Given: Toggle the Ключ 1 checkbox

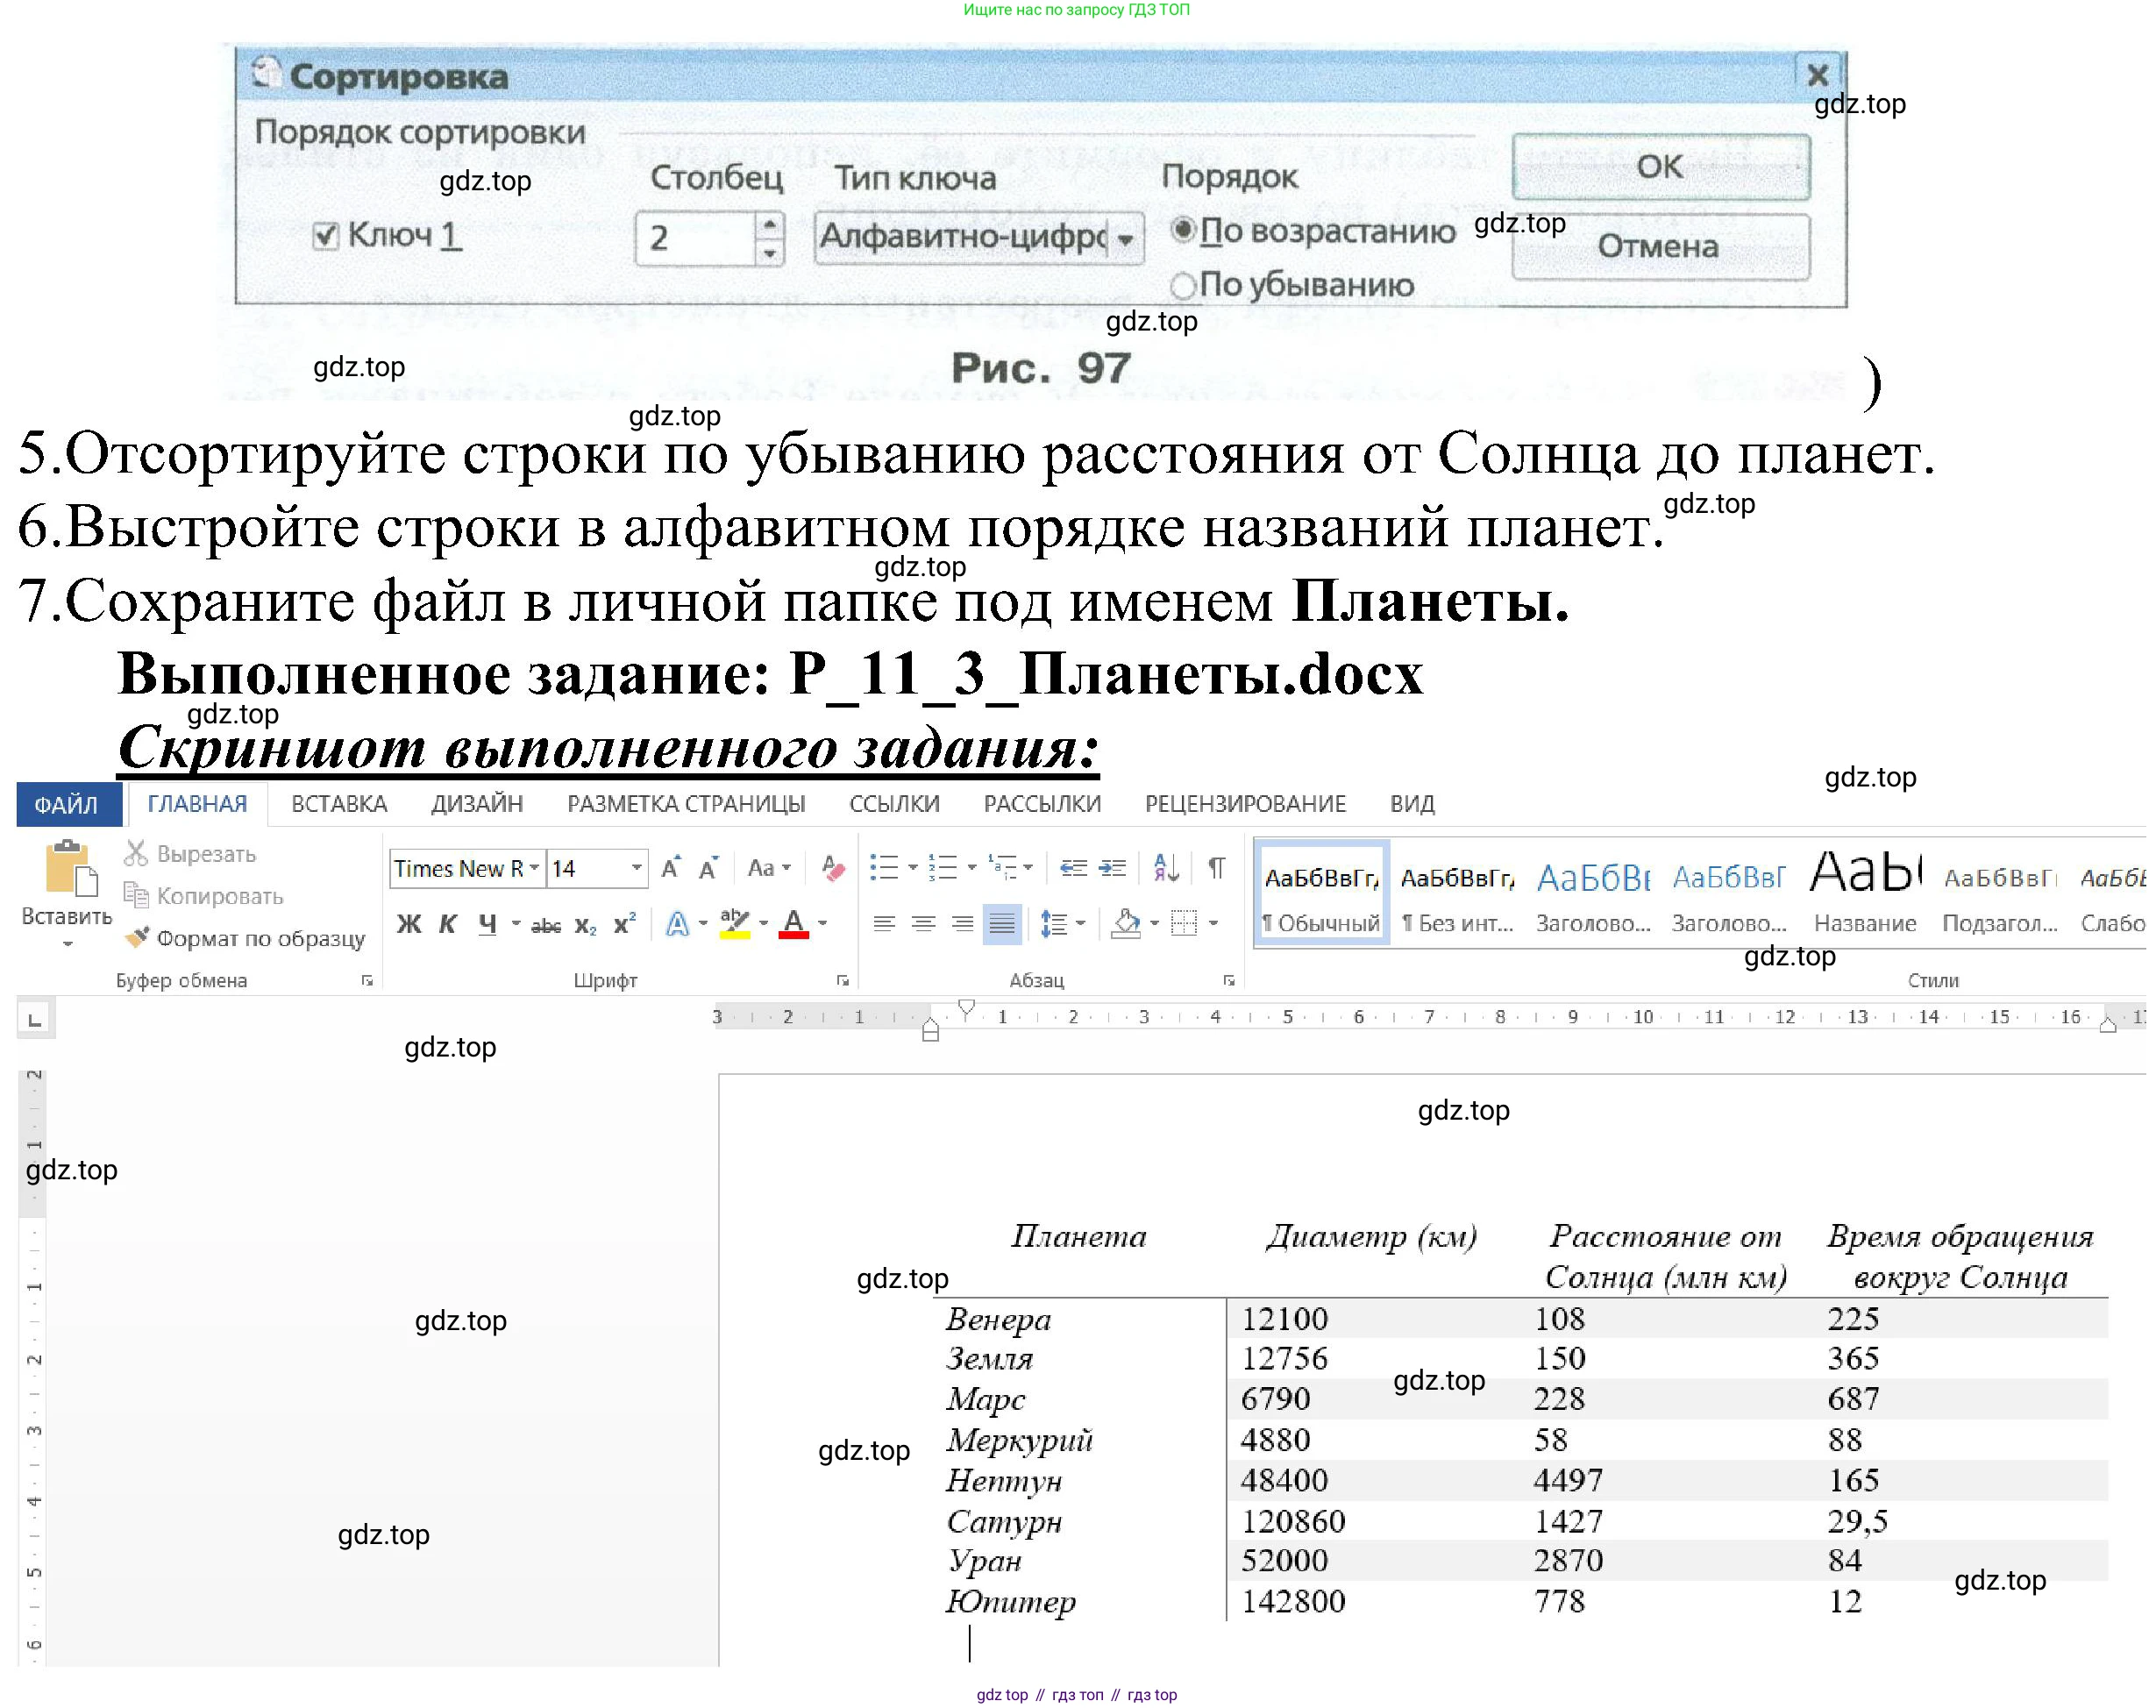Looking at the screenshot, I should [x=325, y=237].
